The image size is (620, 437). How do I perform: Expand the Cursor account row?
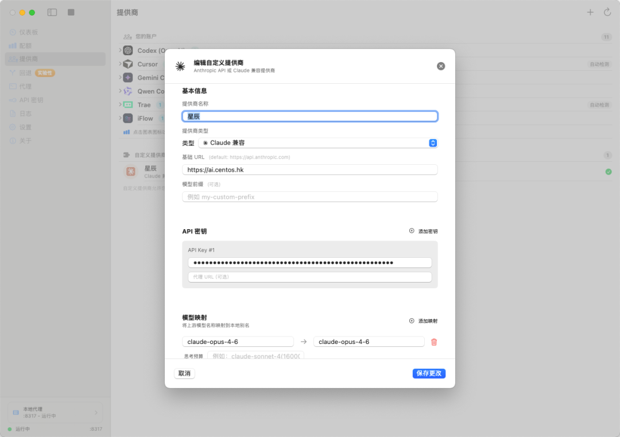click(x=121, y=64)
